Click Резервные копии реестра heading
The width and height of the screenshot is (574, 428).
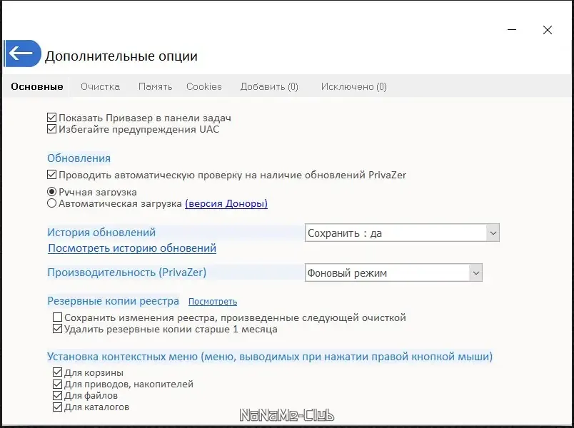(113, 301)
